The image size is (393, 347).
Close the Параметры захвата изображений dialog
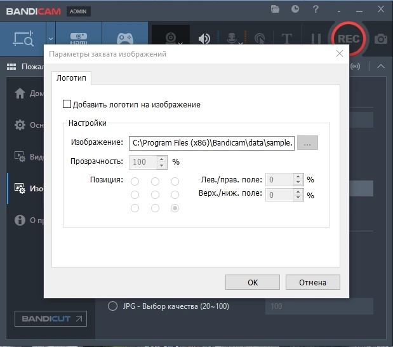[x=340, y=53]
